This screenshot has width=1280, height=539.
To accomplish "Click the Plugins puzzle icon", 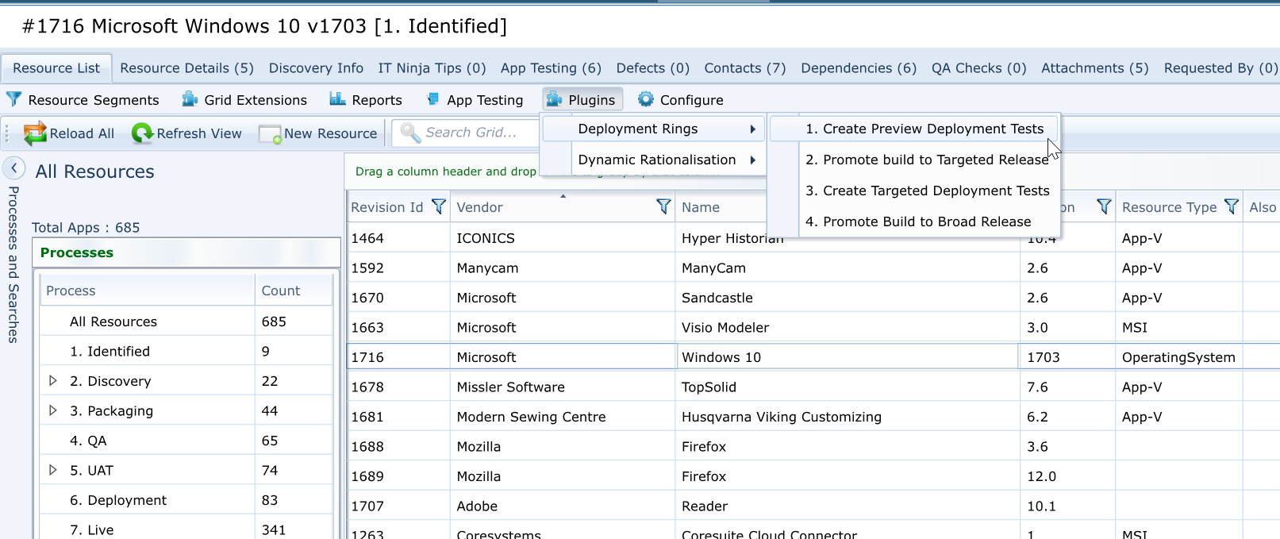I will coord(554,99).
